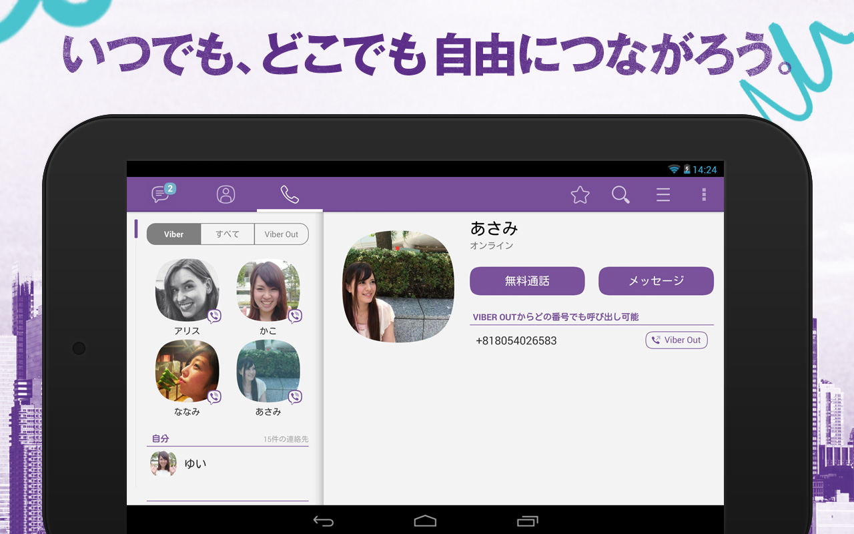854x534 pixels.
Task: Tap the Viber badge on grid contact あさみ
Action: coord(295,397)
